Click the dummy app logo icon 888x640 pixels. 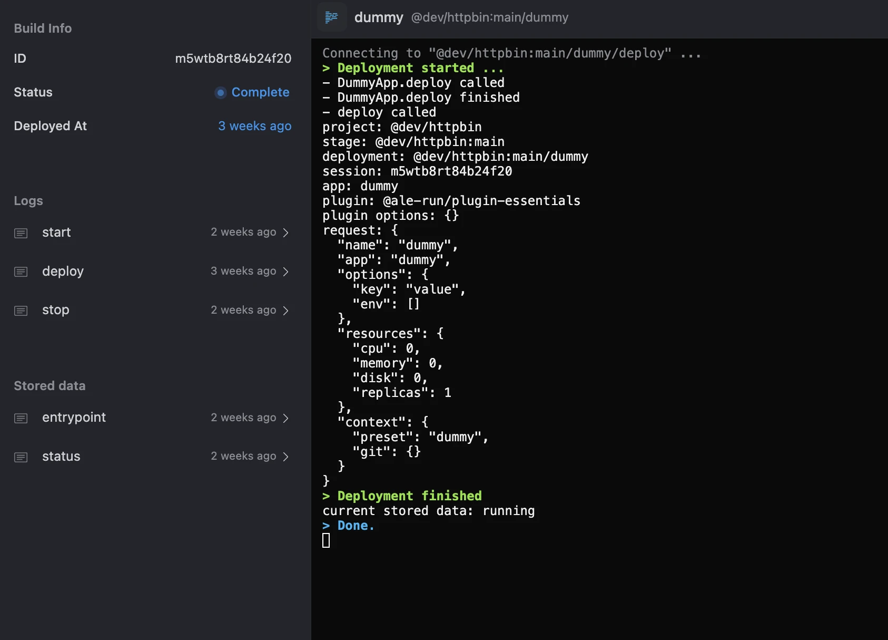tap(332, 17)
